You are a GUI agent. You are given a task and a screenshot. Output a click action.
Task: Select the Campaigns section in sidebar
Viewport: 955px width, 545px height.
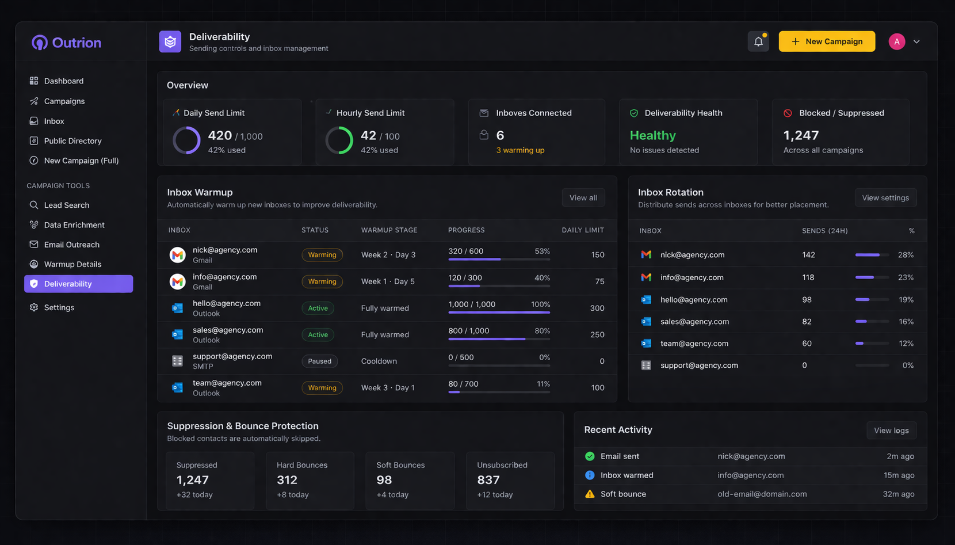coord(63,101)
